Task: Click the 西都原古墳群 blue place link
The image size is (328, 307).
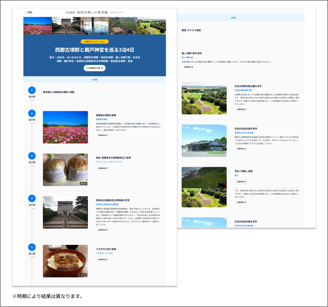Action: (101, 119)
